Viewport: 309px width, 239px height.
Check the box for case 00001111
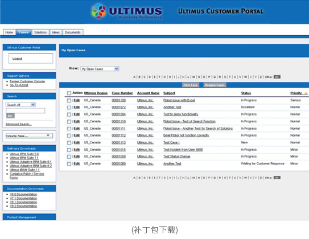tap(69, 129)
